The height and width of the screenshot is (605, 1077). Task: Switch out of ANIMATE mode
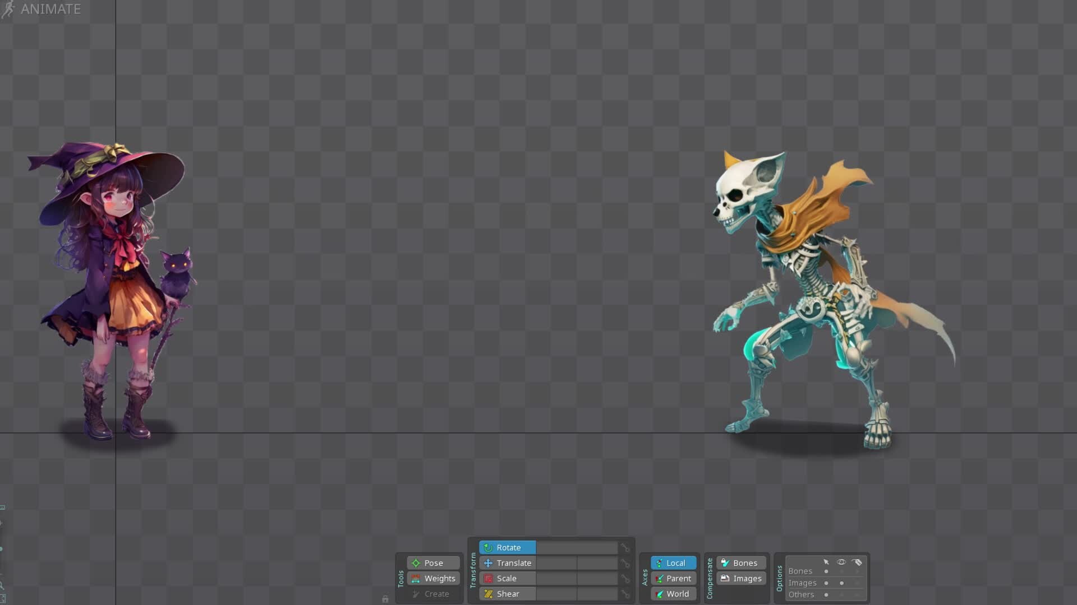pos(50,9)
